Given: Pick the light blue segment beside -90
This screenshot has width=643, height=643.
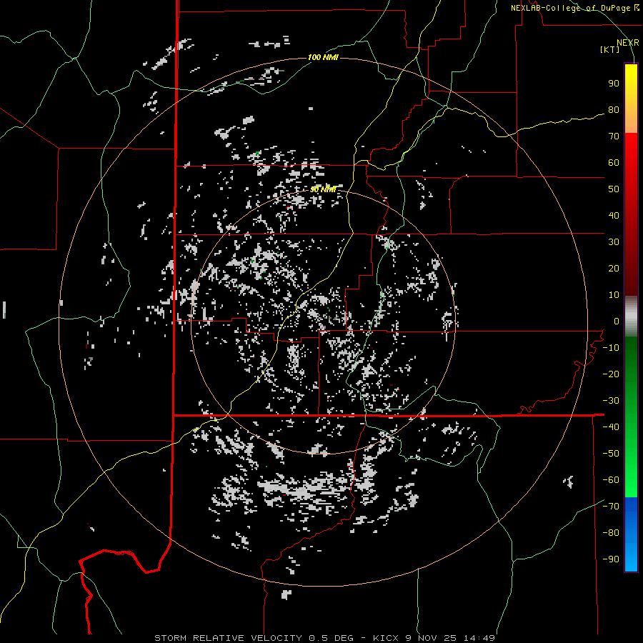Looking at the screenshot, I should [x=631, y=559].
